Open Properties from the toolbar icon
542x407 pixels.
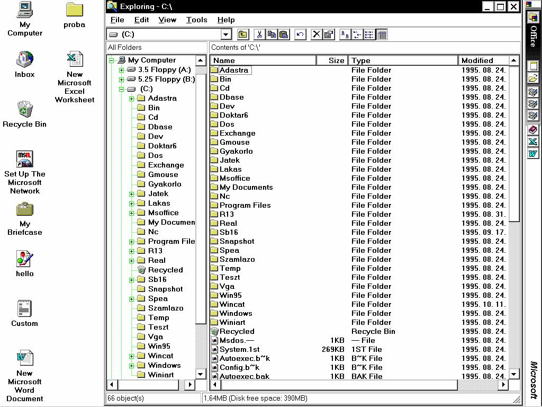pyautogui.click(x=328, y=34)
